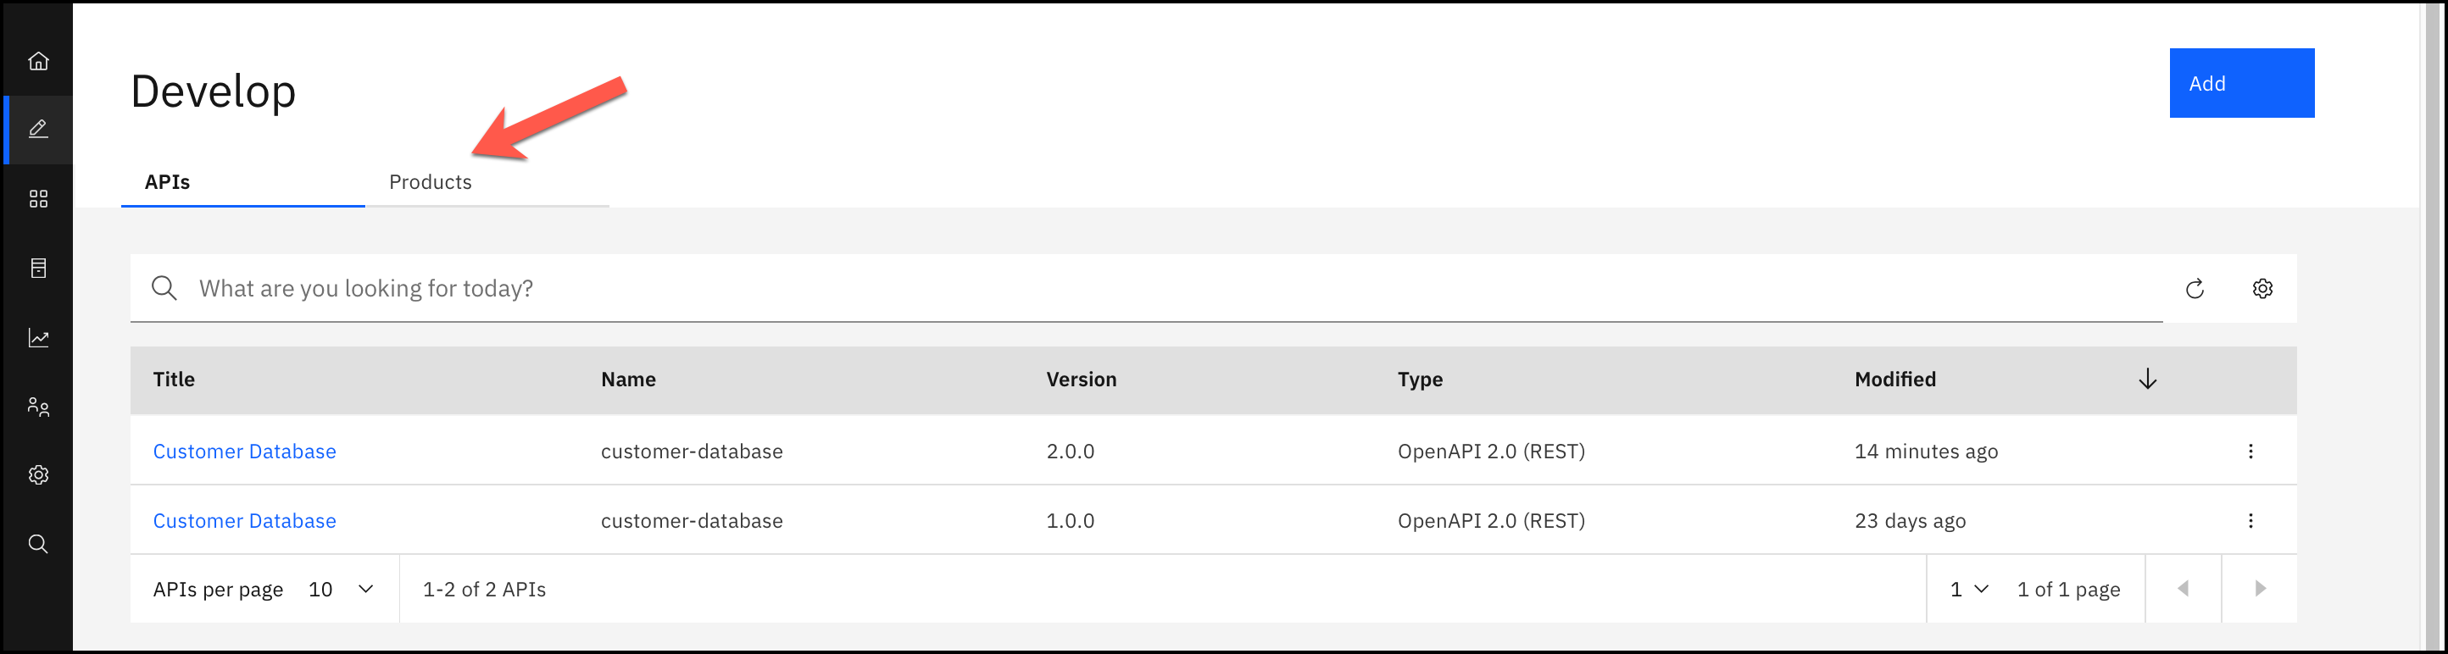
Task: Refresh the API list
Action: click(2195, 289)
